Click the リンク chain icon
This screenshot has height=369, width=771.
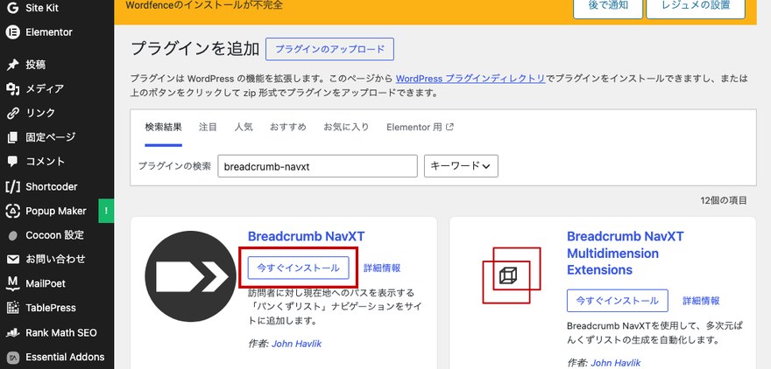point(13,114)
